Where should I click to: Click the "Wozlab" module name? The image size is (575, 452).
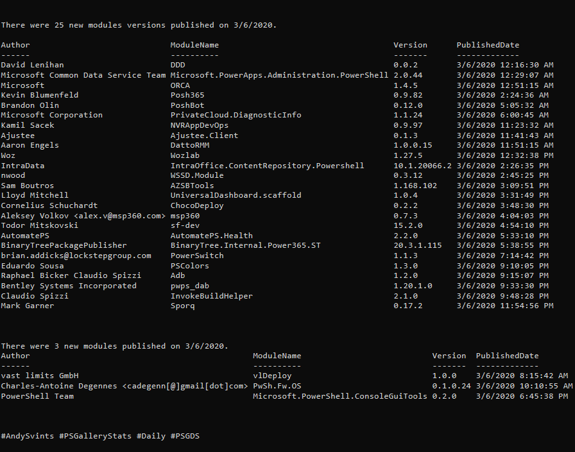pos(185,155)
